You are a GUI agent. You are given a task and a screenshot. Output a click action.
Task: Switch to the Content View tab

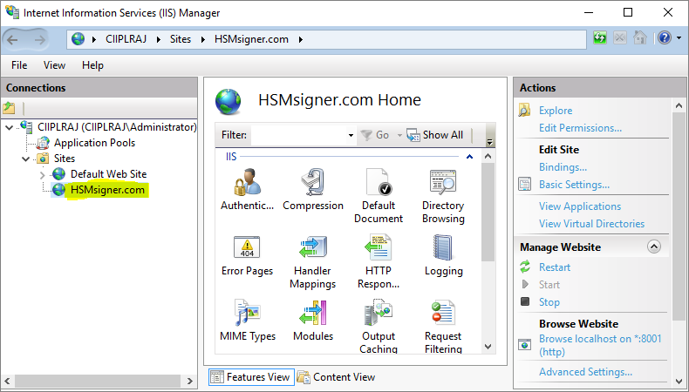pos(336,377)
